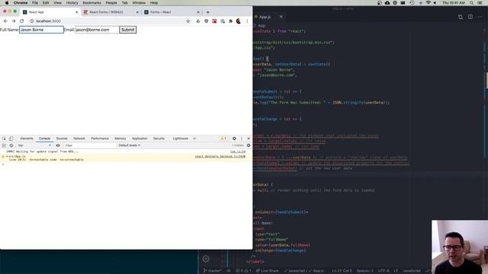
Task: Click the DevTools warning count badge
Action: (x=223, y=139)
